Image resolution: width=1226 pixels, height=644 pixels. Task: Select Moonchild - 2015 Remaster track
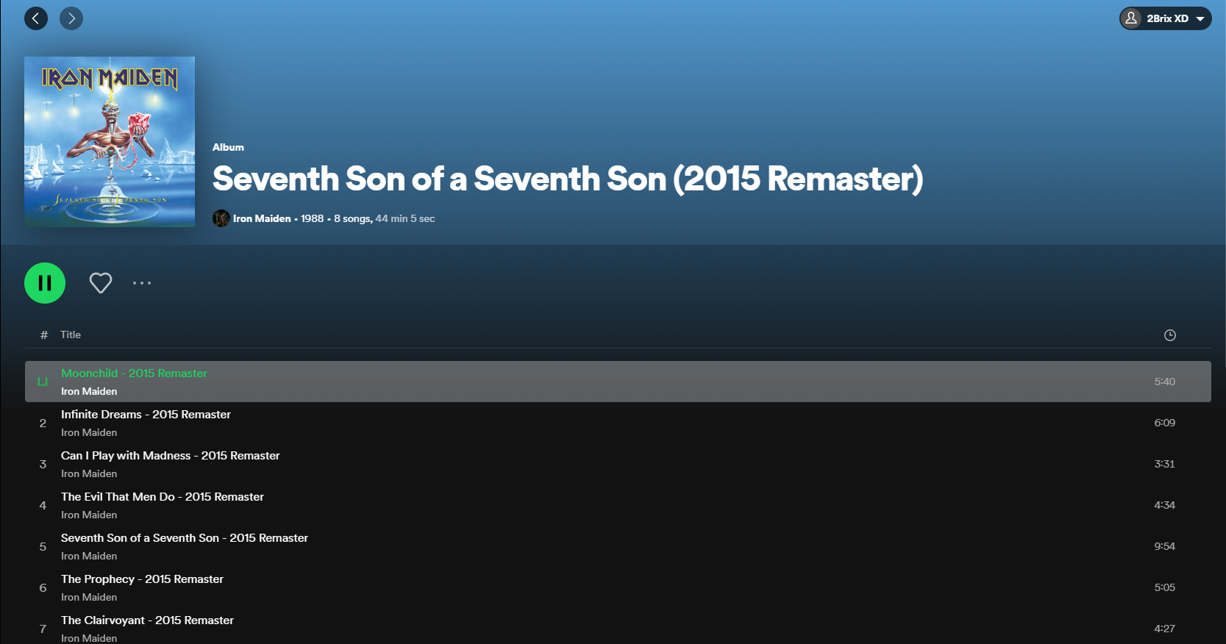(x=134, y=373)
